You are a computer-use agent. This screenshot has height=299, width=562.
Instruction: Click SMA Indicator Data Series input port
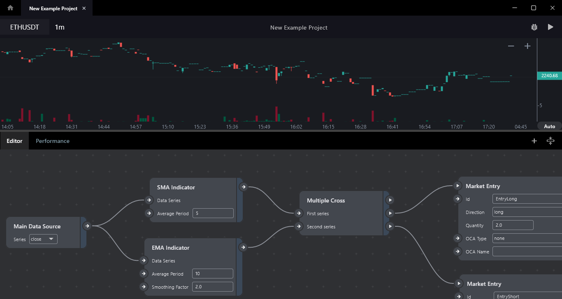149,200
